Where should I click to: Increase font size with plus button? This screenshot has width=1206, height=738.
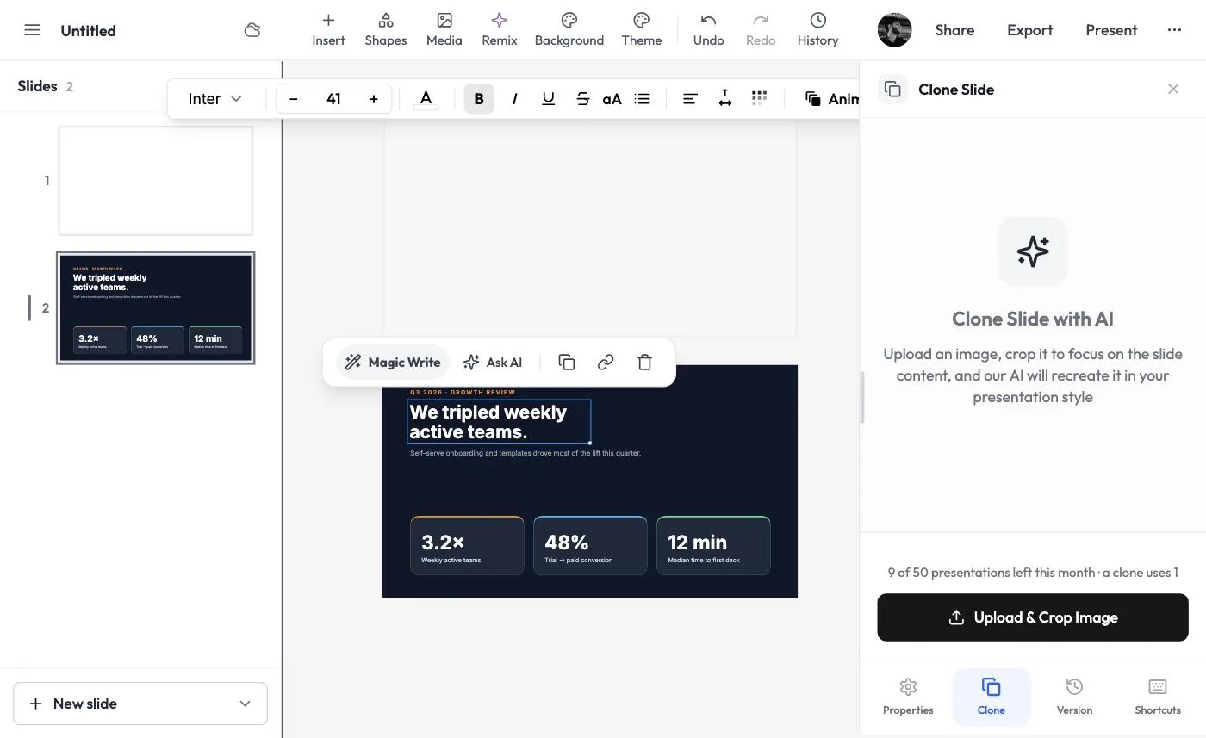point(373,99)
